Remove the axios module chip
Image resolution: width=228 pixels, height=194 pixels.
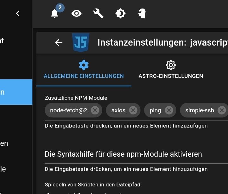[x=133, y=110]
